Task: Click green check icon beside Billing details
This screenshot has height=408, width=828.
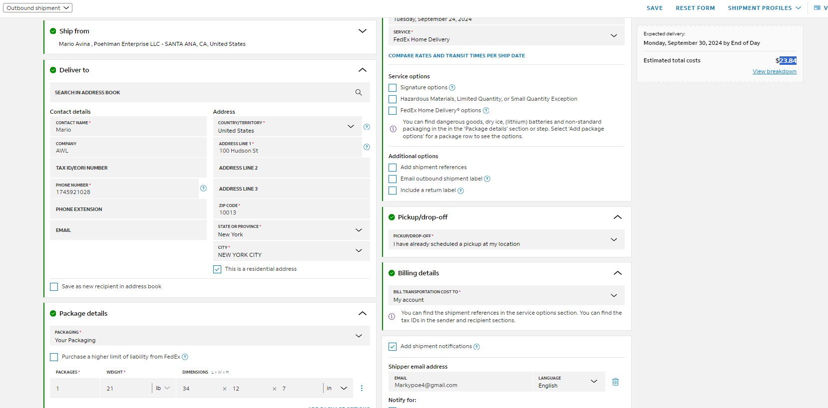Action: [x=392, y=273]
